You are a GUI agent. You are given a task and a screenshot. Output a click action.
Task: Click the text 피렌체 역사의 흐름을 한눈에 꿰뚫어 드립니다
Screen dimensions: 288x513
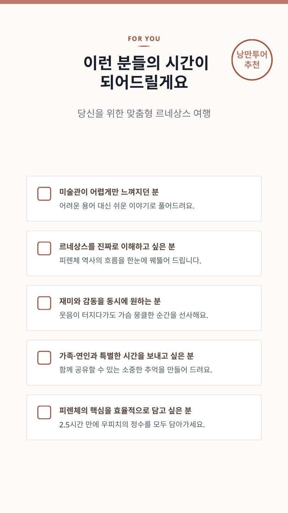(x=130, y=261)
